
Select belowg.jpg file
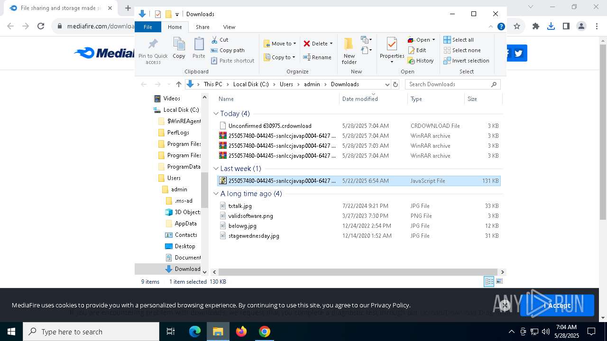click(359, 226)
